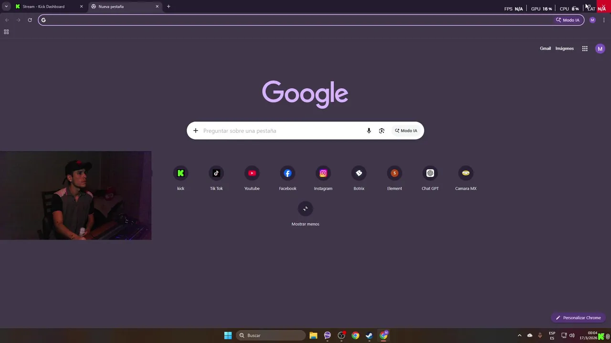Open the network tray icon
The height and width of the screenshot is (343, 611).
point(564,335)
